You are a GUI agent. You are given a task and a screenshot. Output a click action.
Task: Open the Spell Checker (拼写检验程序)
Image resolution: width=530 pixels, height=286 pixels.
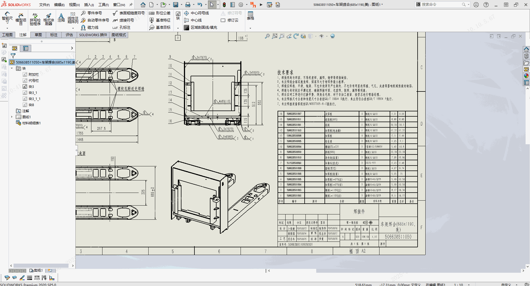pyautogui.click(x=35, y=19)
